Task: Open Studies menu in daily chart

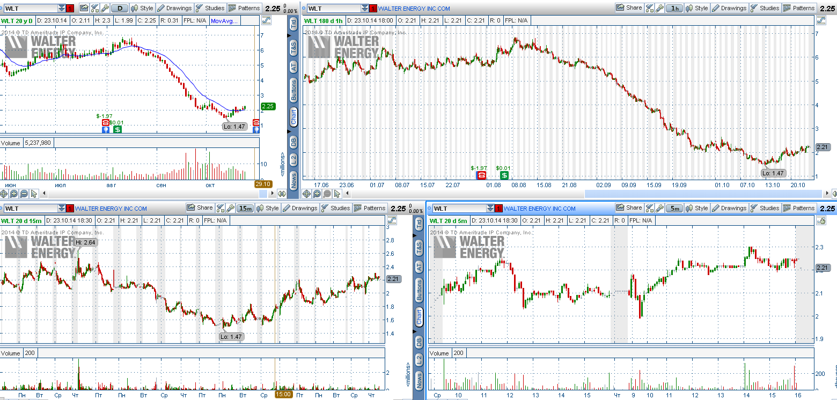Action: [x=210, y=8]
